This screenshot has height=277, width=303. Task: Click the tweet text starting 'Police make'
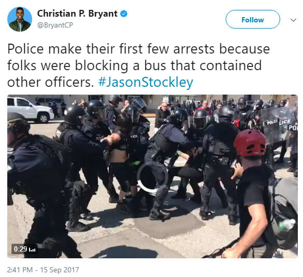click(x=139, y=65)
